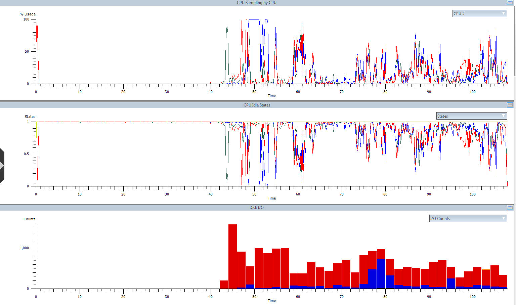Click the '1,000' tick label in Disk I/O
Image resolution: width=516 pixels, height=305 pixels.
pos(25,248)
